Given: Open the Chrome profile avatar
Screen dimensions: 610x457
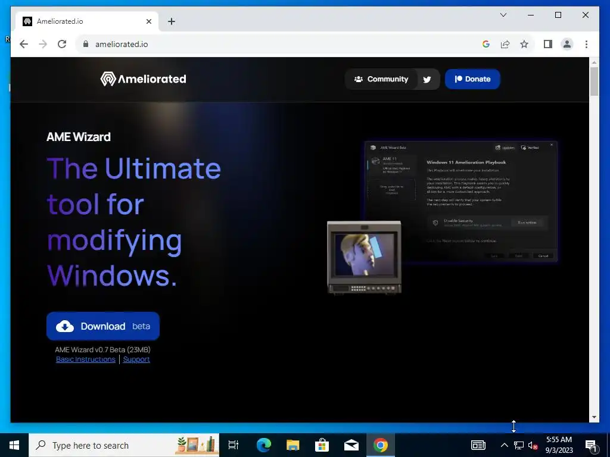Looking at the screenshot, I should (x=567, y=44).
